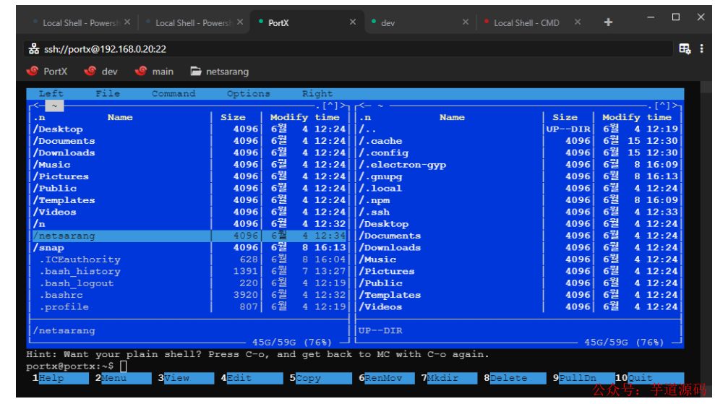Open the netsarang folder icon
Image resolution: width=715 pixels, height=404 pixels.
tap(196, 71)
